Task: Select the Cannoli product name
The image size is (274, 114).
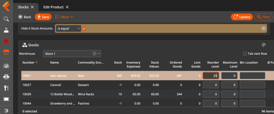Action: pyautogui.click(x=56, y=85)
